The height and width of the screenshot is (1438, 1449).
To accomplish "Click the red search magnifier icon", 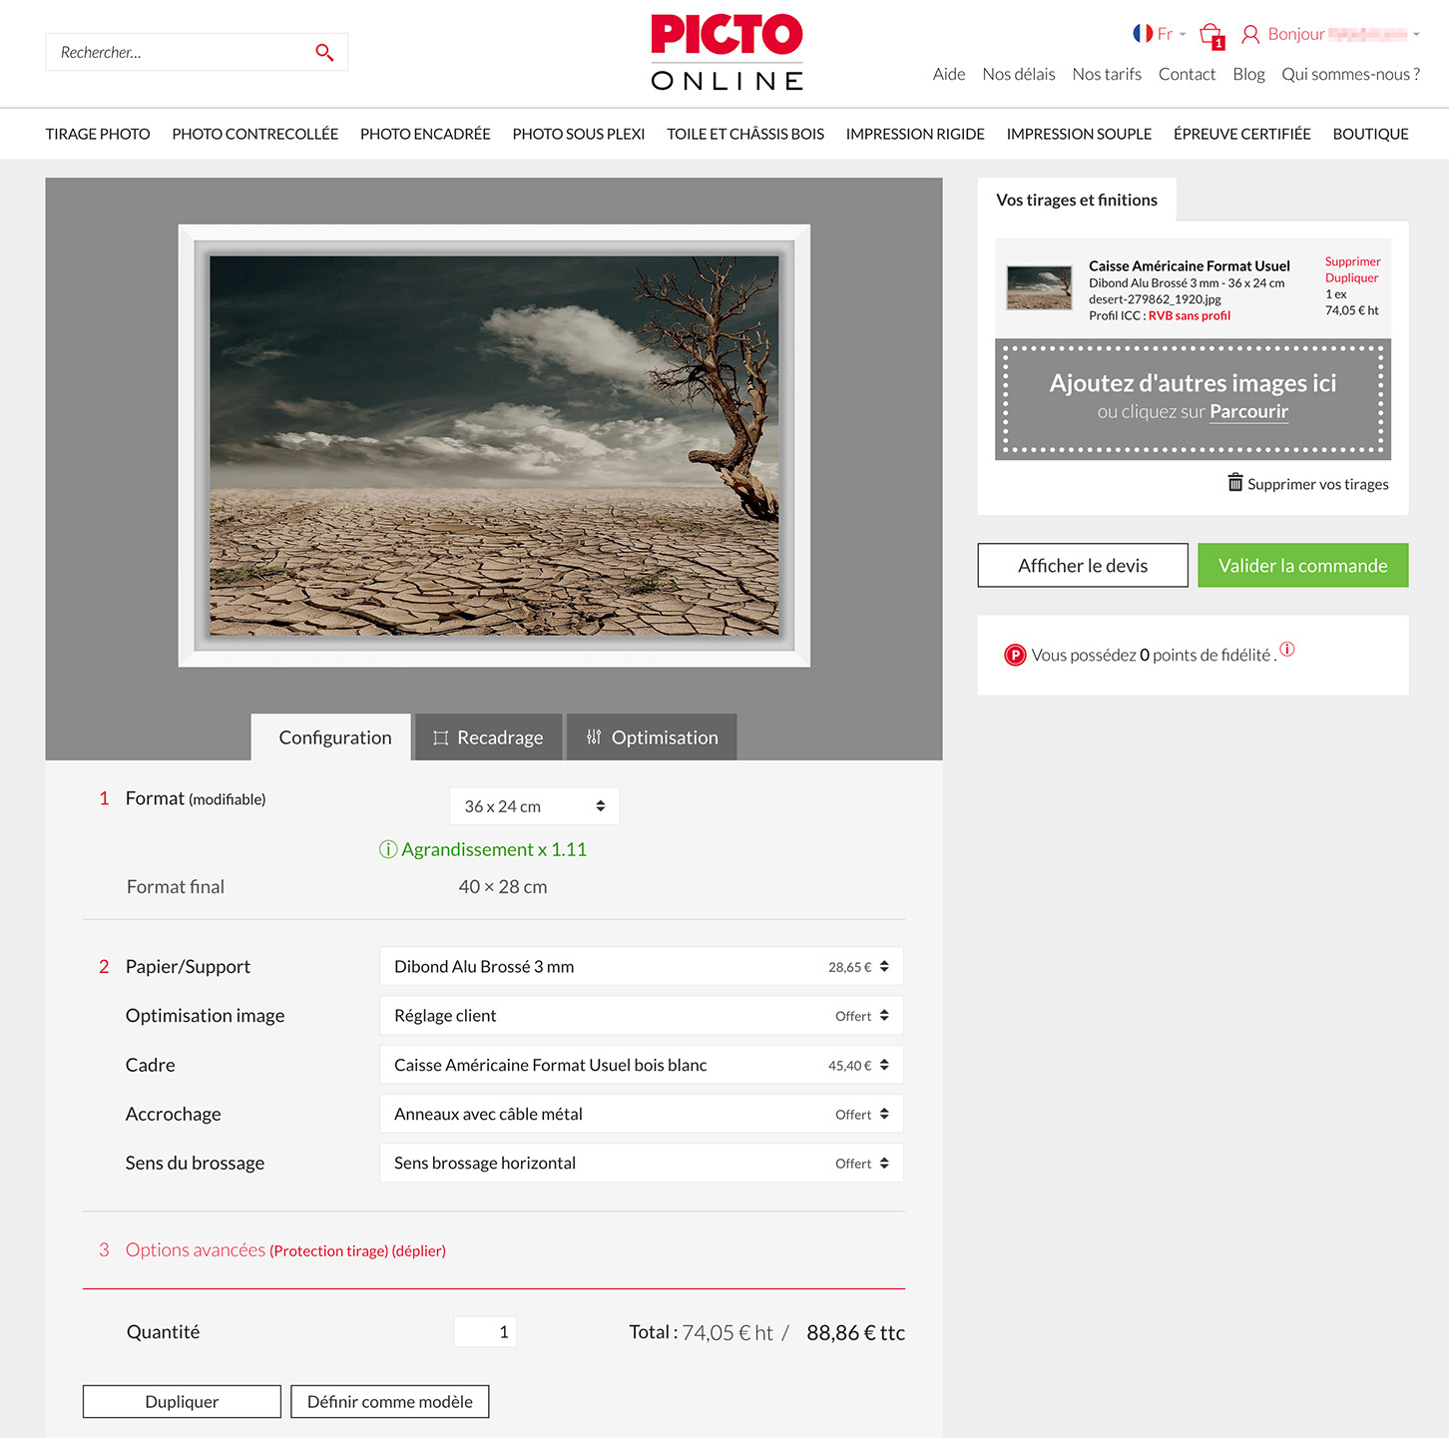I will point(324,52).
